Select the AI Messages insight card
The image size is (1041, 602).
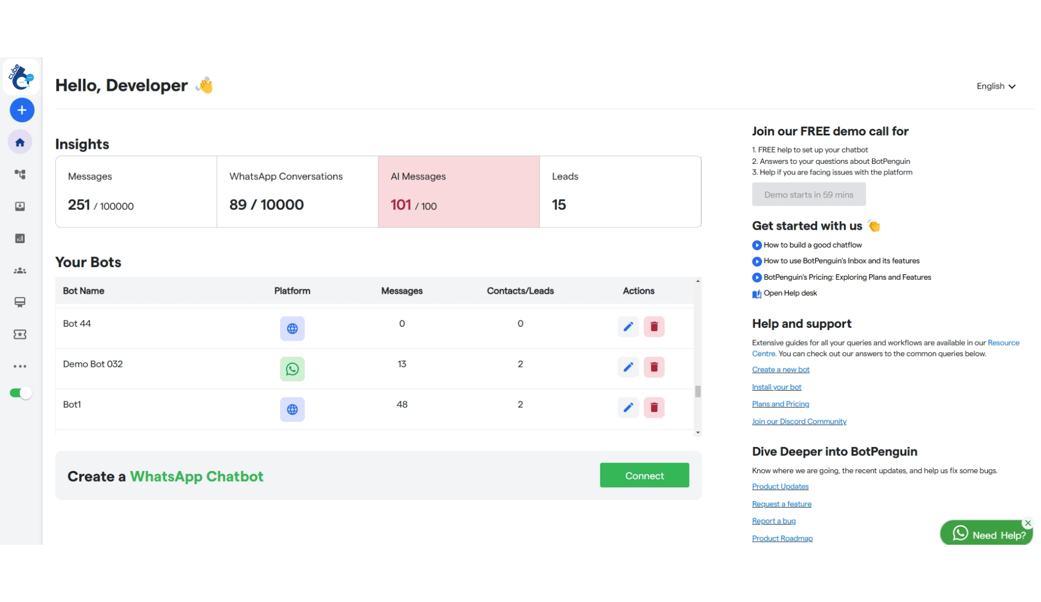point(459,192)
